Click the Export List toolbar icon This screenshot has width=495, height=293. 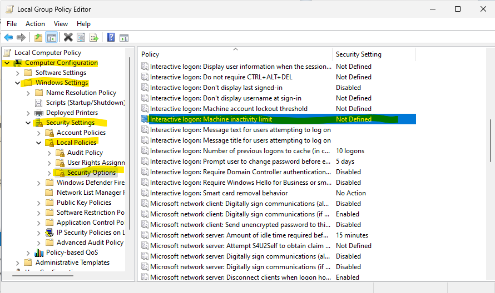(x=94, y=38)
